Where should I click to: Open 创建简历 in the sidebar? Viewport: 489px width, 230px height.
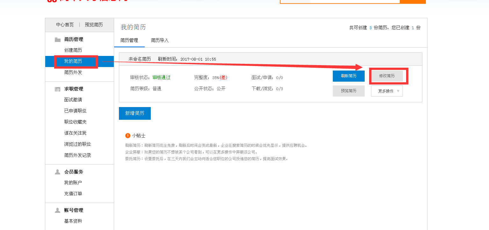[x=73, y=50]
